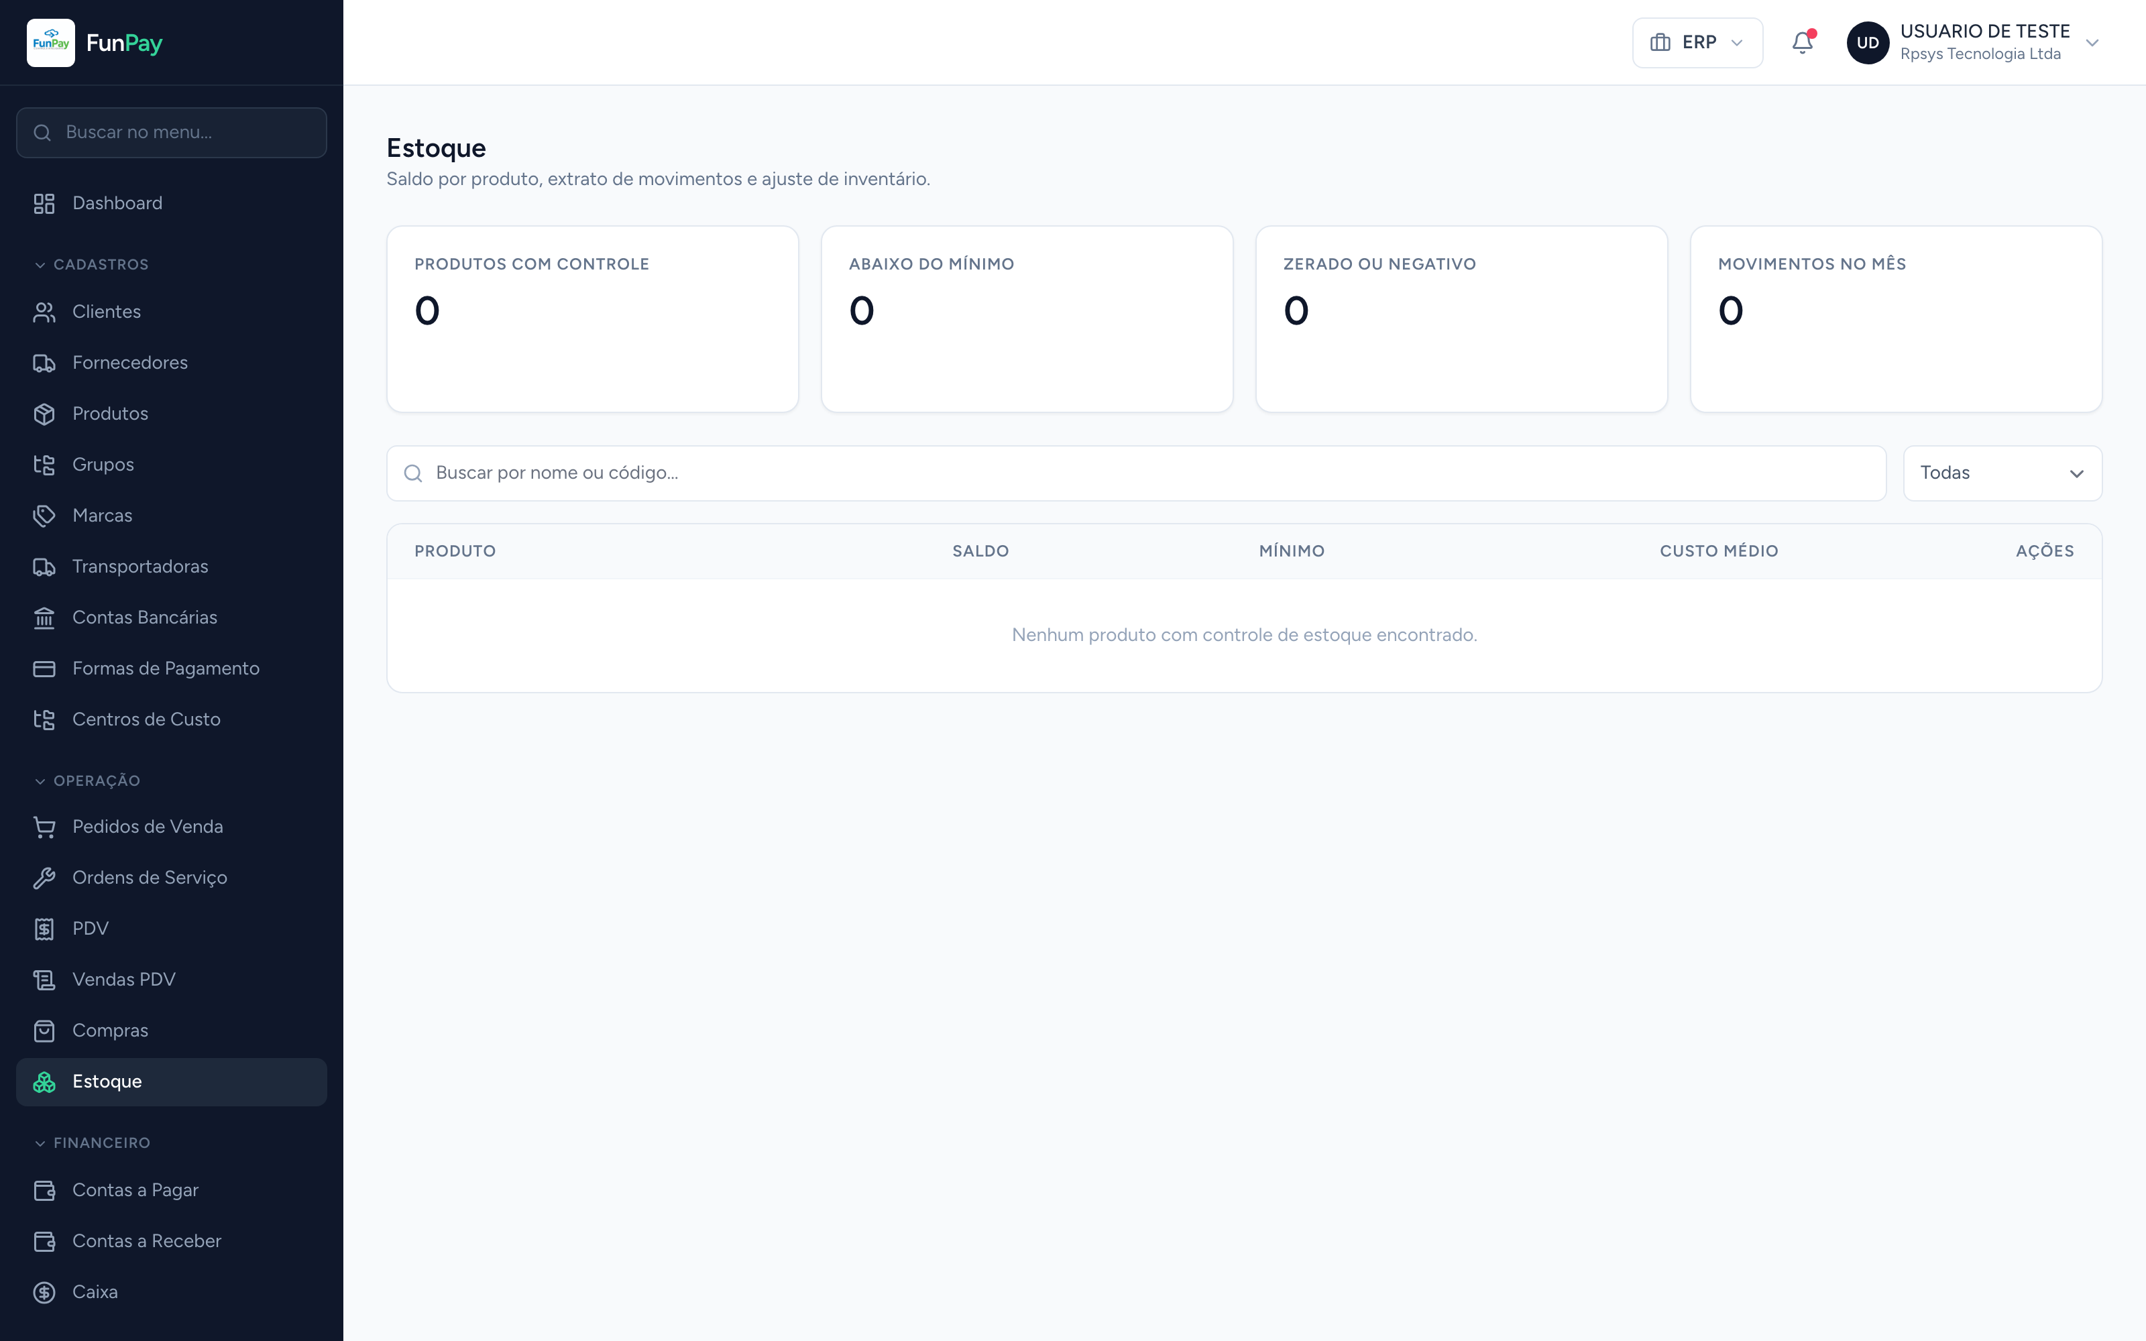Click the AÇÕES column header
Screen dimensions: 2146x1341
click(x=2045, y=552)
